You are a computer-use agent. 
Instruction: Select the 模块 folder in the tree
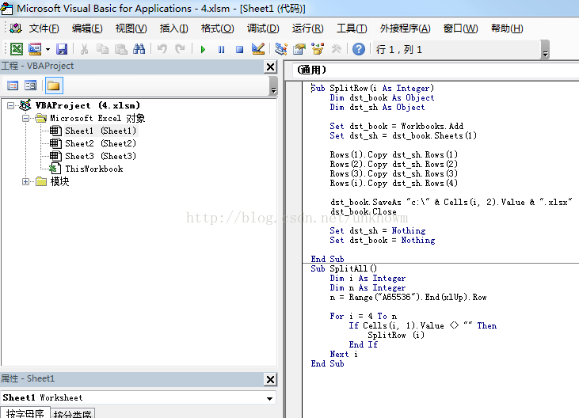pos(60,181)
